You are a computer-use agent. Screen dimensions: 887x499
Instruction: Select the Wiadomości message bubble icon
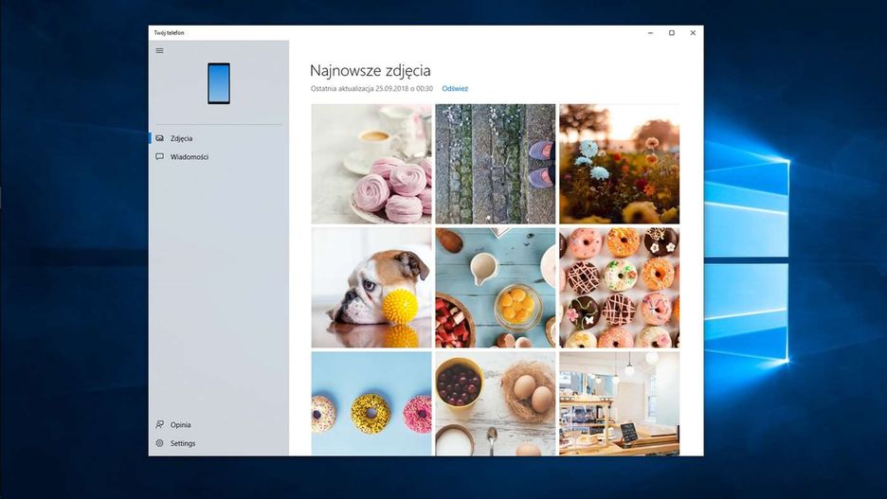pyautogui.click(x=159, y=156)
